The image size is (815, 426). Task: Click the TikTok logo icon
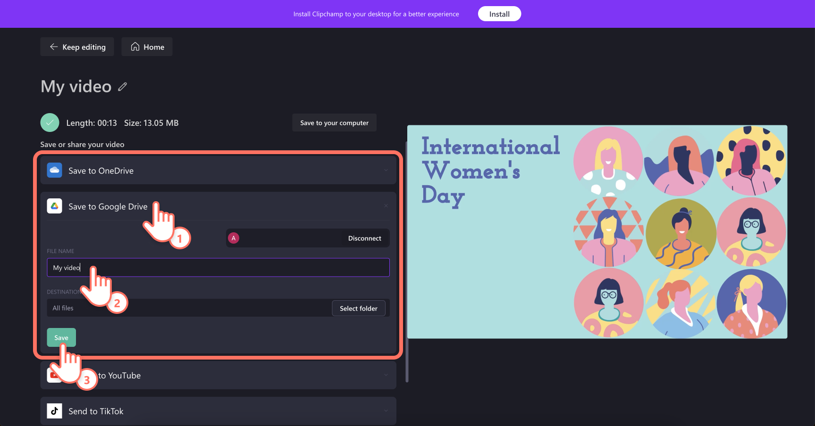coord(55,411)
